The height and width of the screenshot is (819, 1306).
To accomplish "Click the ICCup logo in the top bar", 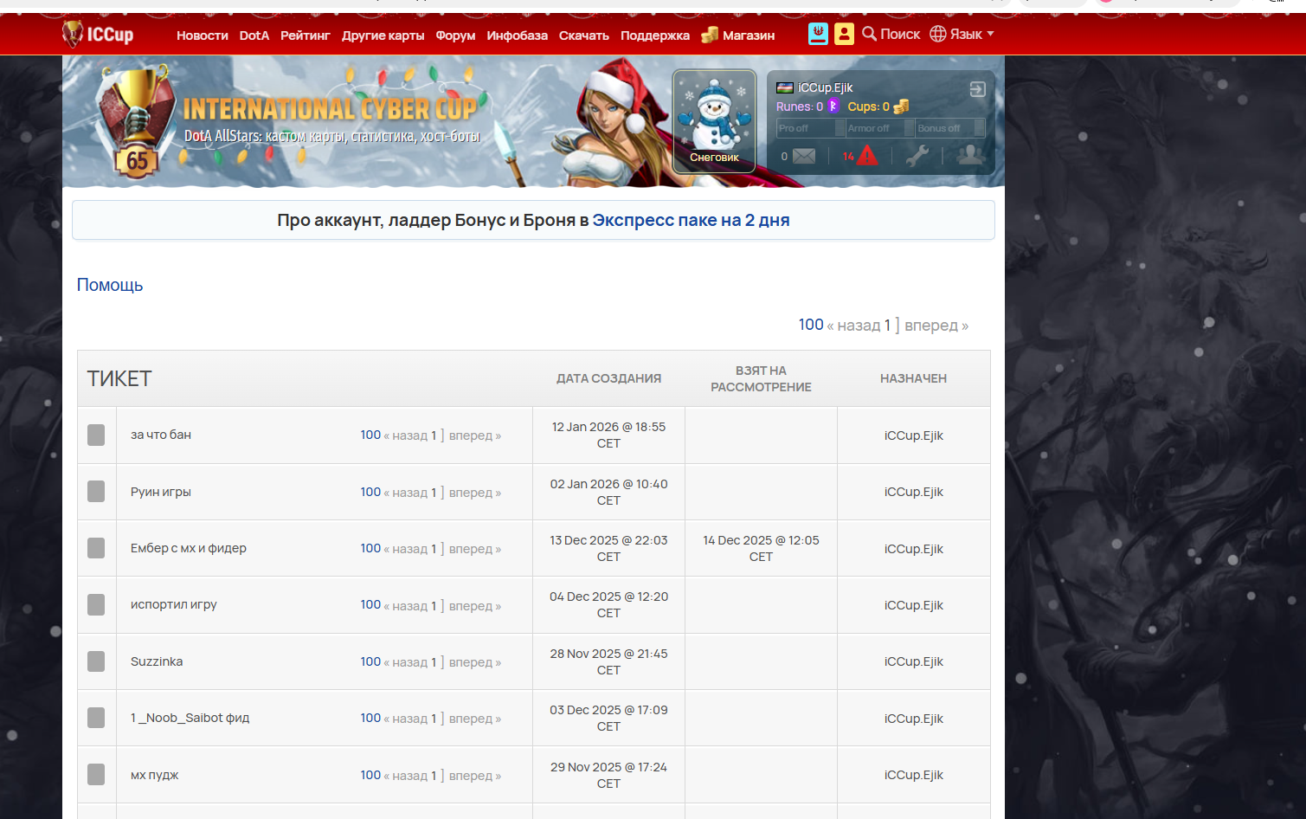I will click(98, 34).
